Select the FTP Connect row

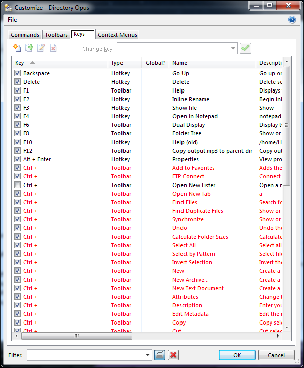[147, 176]
